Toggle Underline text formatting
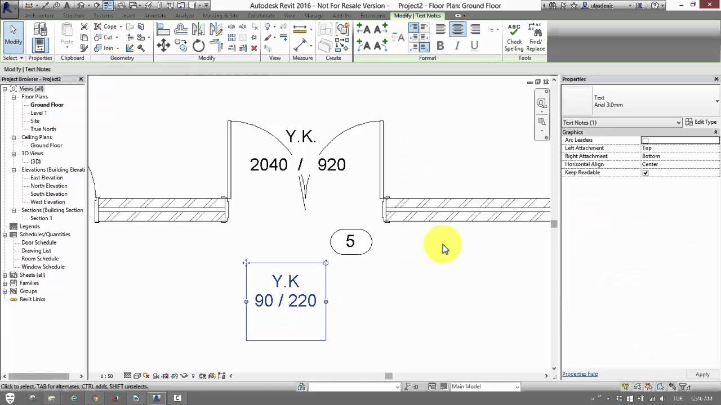721x405 pixels. [474, 46]
